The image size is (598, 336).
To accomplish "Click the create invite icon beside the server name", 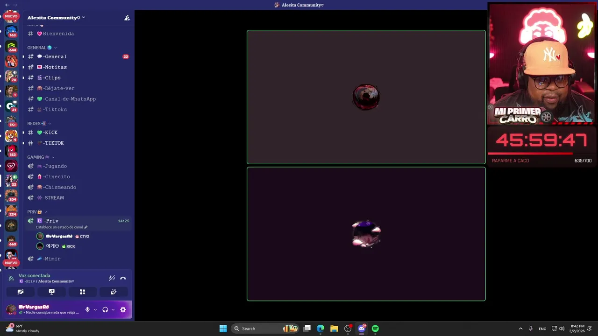I will pyautogui.click(x=127, y=18).
